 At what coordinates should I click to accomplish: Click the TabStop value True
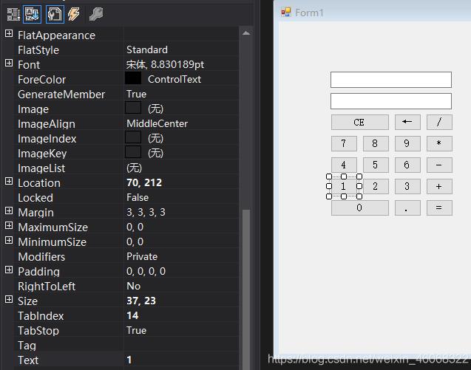coord(136,330)
